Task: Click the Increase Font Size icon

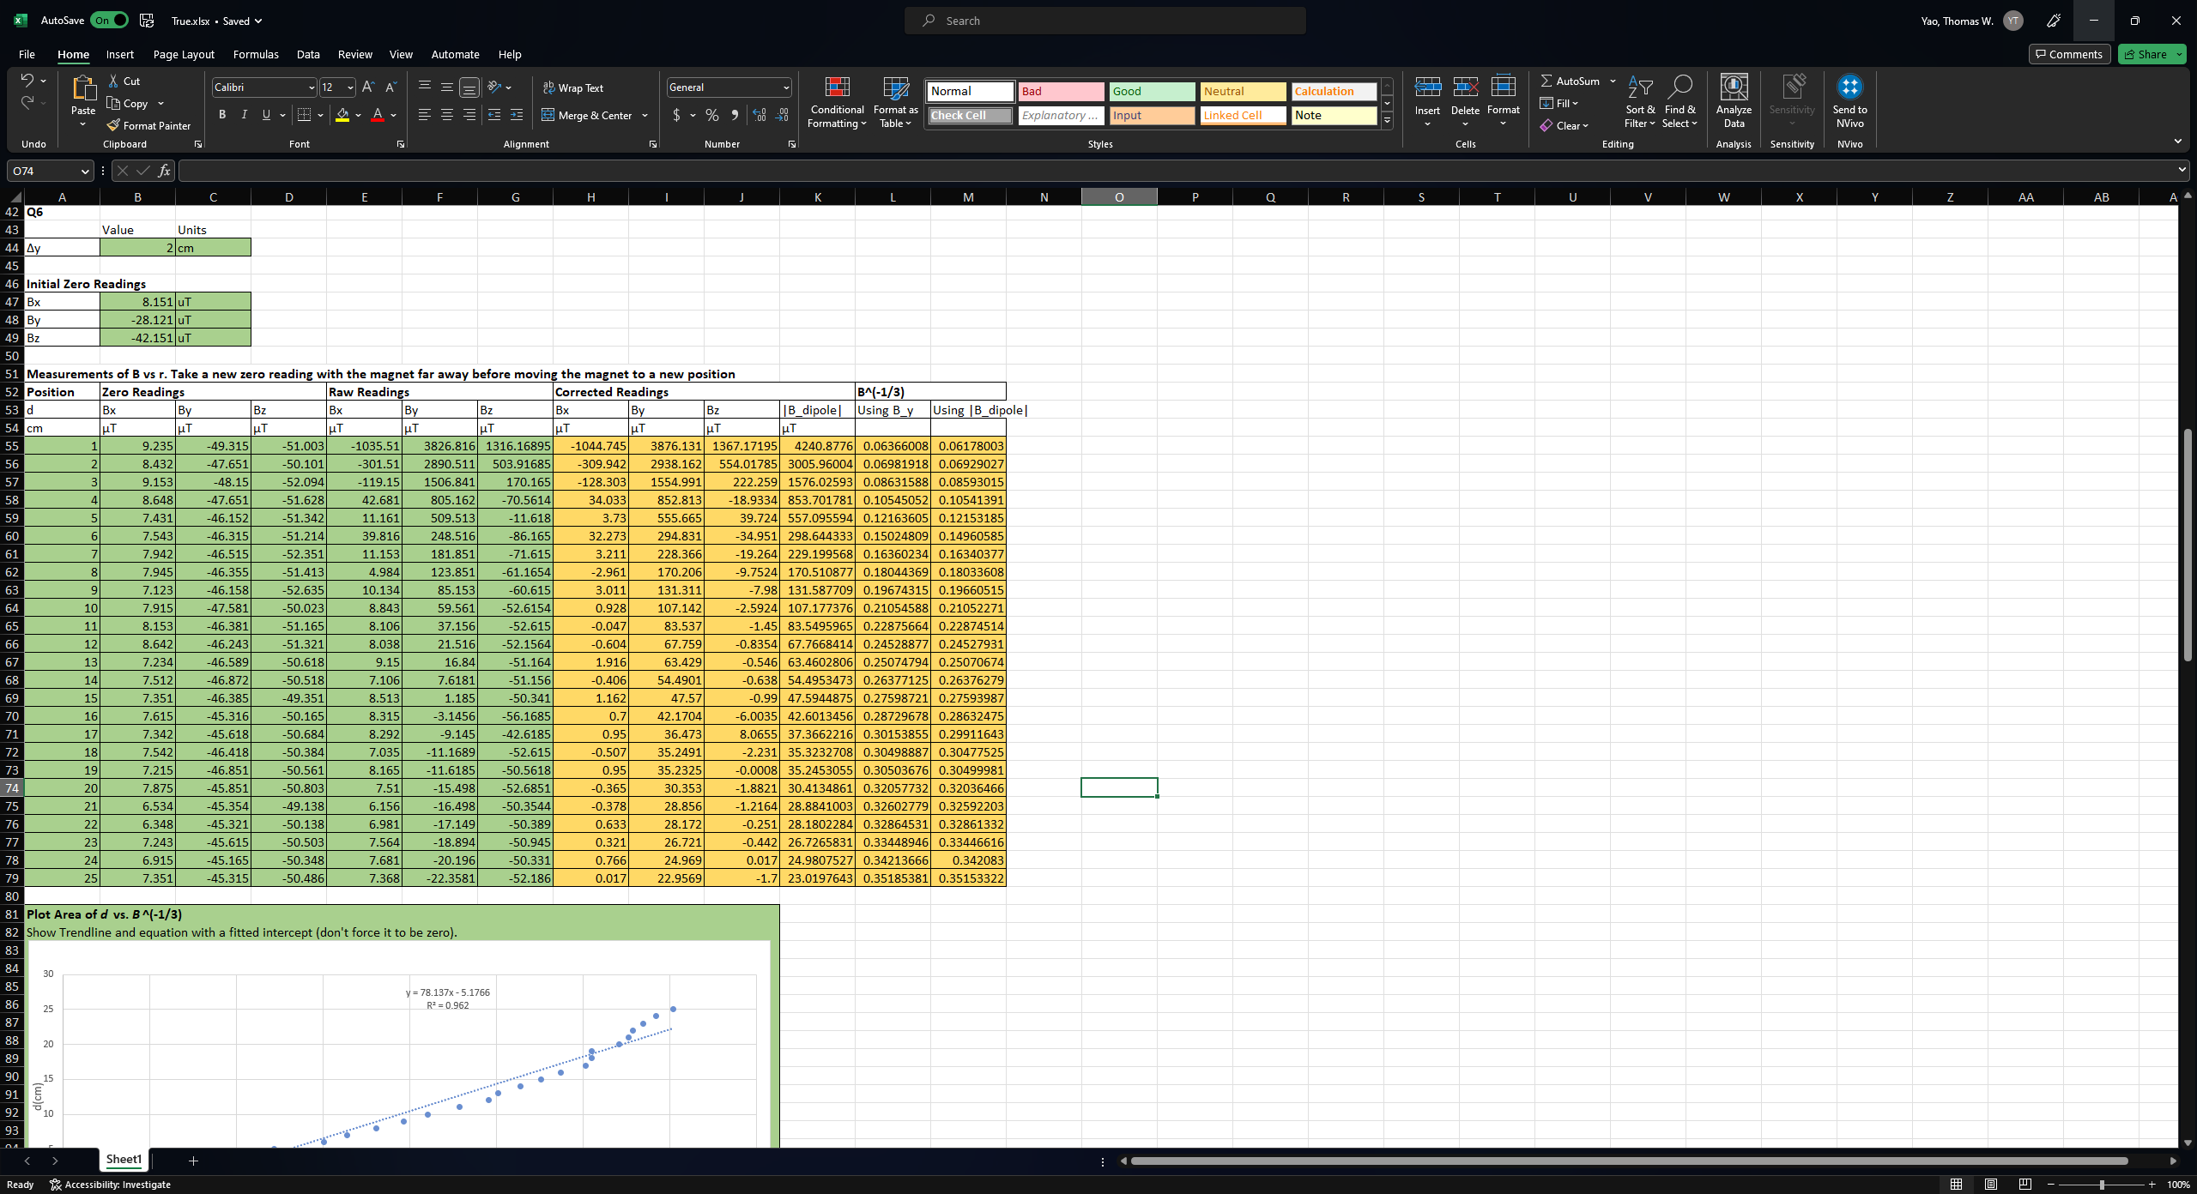Action: [368, 87]
